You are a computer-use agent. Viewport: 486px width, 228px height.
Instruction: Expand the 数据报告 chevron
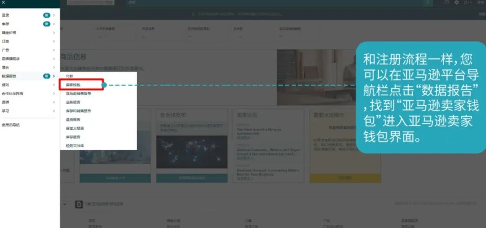coord(54,76)
